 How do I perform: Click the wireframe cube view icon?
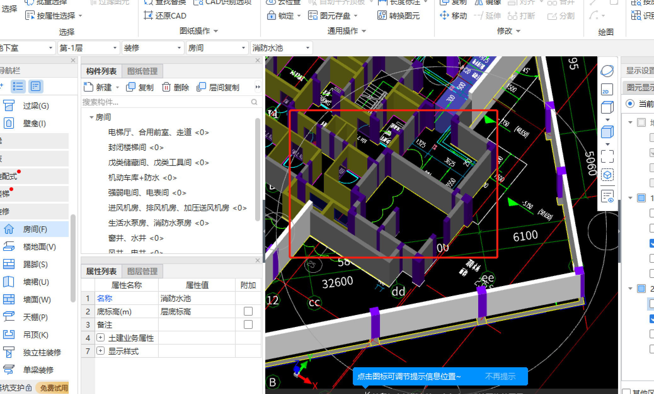pyautogui.click(x=607, y=107)
